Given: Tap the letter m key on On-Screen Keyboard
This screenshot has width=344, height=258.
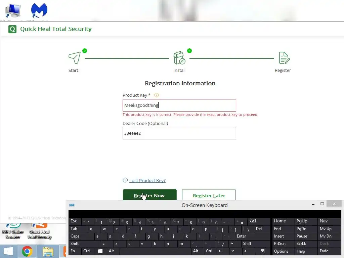Looking at the screenshot, I should click(x=184, y=244).
